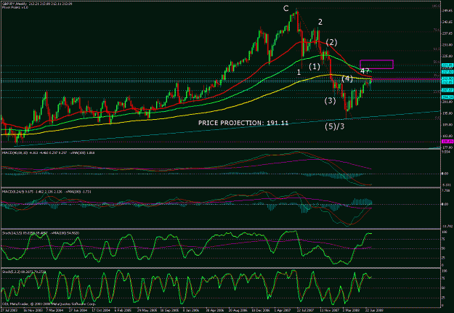Image resolution: width=454 pixels, height=313 pixels.
Task: Click the GBPJPY,Weekly chart title text
Action: coord(15,4)
